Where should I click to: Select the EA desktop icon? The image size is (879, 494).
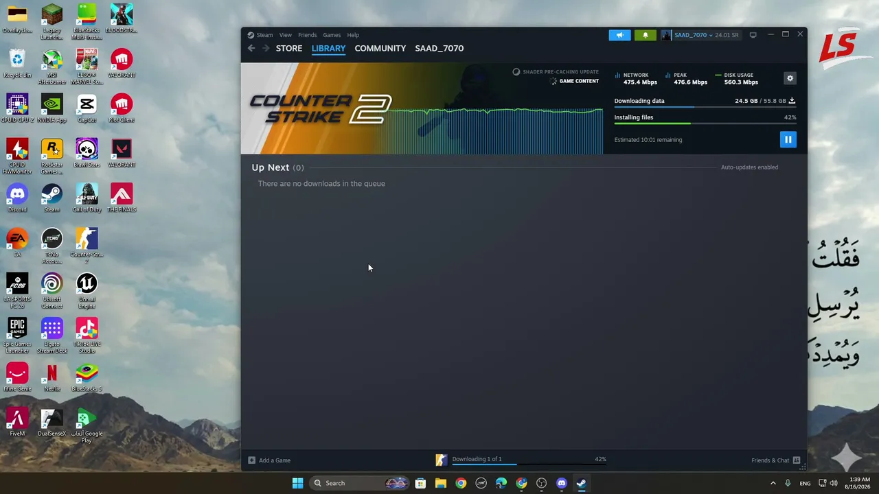coord(17,244)
